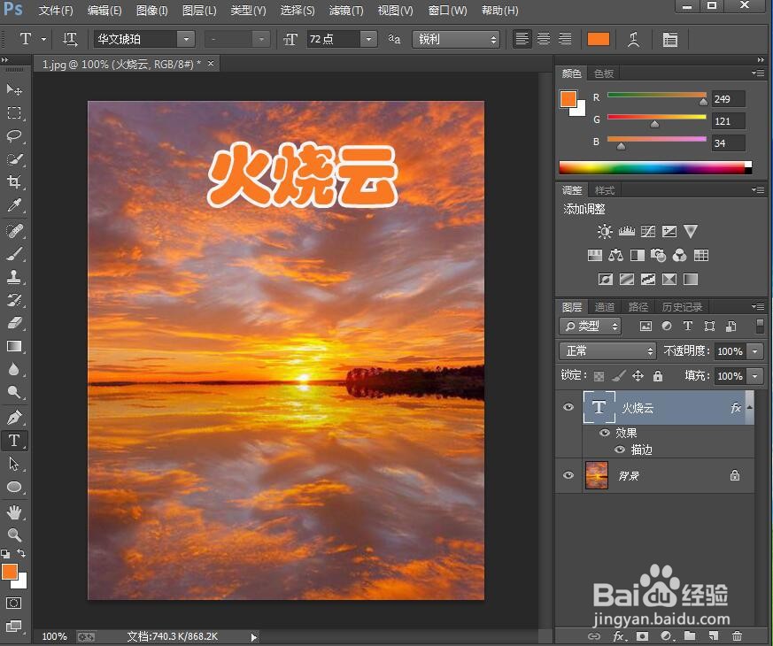The image size is (773, 646).
Task: Open the 图层(L) menu
Action: coord(199,11)
